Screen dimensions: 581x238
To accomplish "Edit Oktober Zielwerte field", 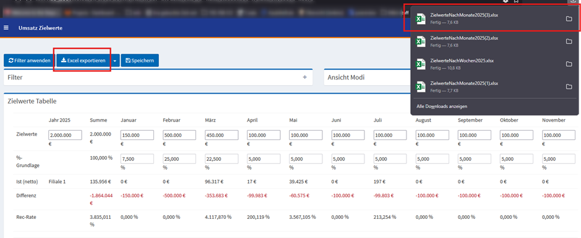I will point(517,135).
